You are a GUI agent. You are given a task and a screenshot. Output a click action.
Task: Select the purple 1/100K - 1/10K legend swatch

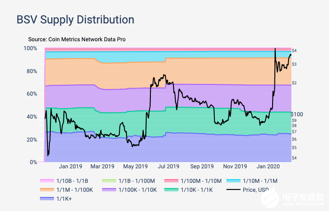(111, 189)
